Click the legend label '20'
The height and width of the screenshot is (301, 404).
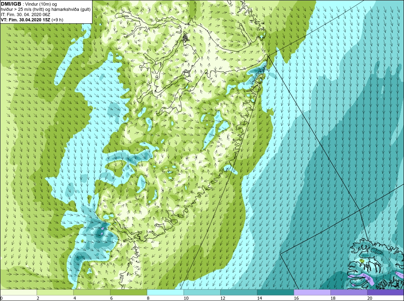tap(370, 298)
